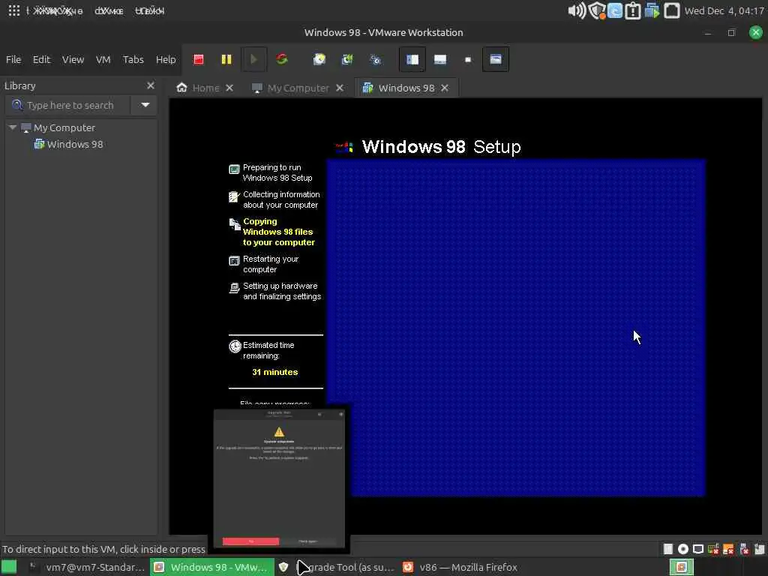Toggle the thumbnail bar view icon
The image size is (768, 576).
coord(440,59)
